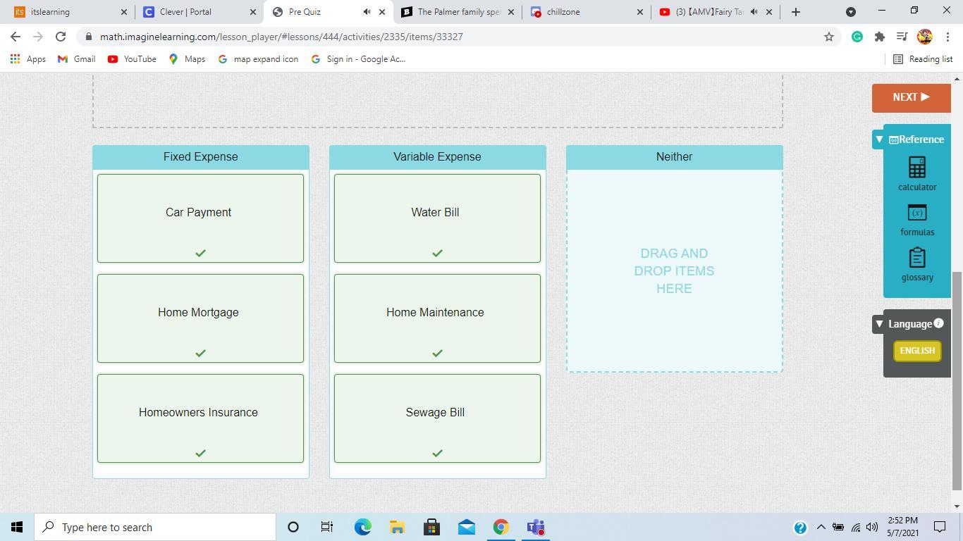Open a new browser tab
This screenshot has width=963, height=541.
click(x=796, y=12)
